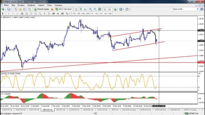Select the diagonal trendline tool
205x115 pixels.
[18, 13]
